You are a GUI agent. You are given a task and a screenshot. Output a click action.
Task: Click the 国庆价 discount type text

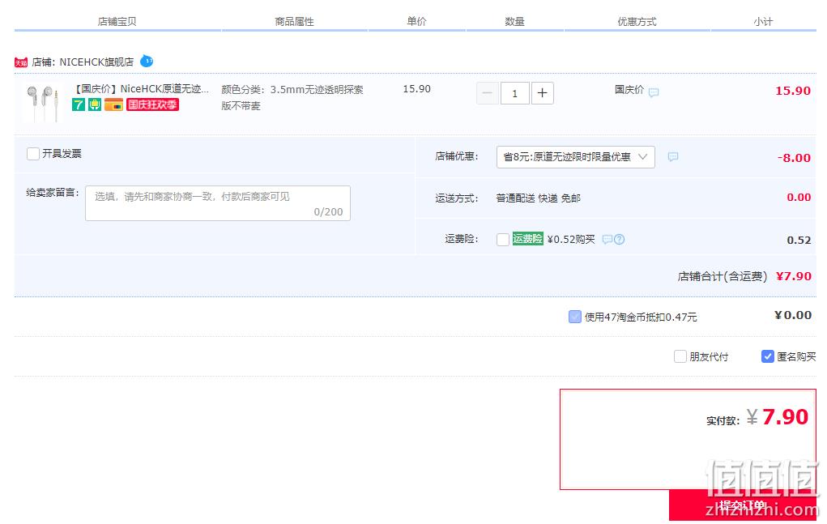click(629, 90)
